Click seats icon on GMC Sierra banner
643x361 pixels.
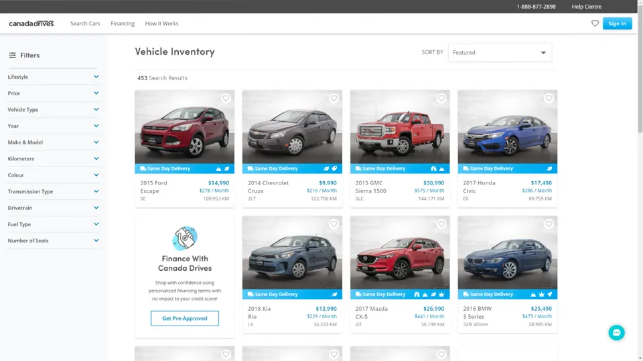pos(433,168)
